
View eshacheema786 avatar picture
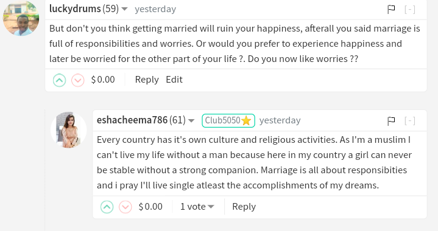click(x=68, y=130)
